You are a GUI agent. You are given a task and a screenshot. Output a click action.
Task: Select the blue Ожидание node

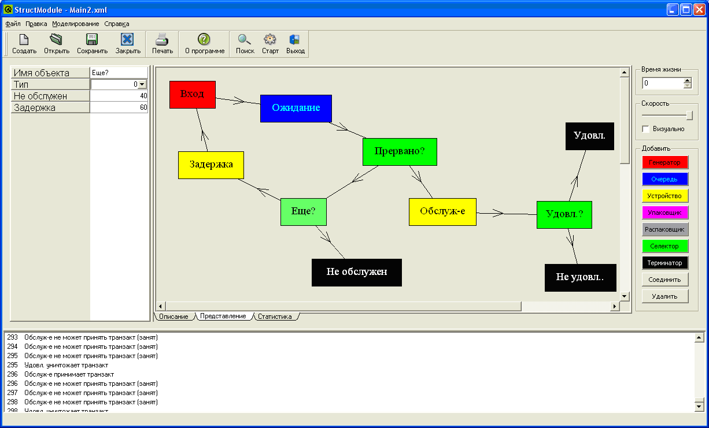296,109
